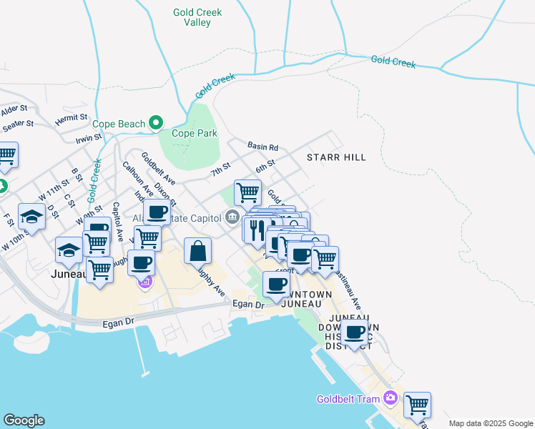535x429 pixels.
Task: Click the 'Gold Creek' label just above Cope Park
Action: coord(215,86)
